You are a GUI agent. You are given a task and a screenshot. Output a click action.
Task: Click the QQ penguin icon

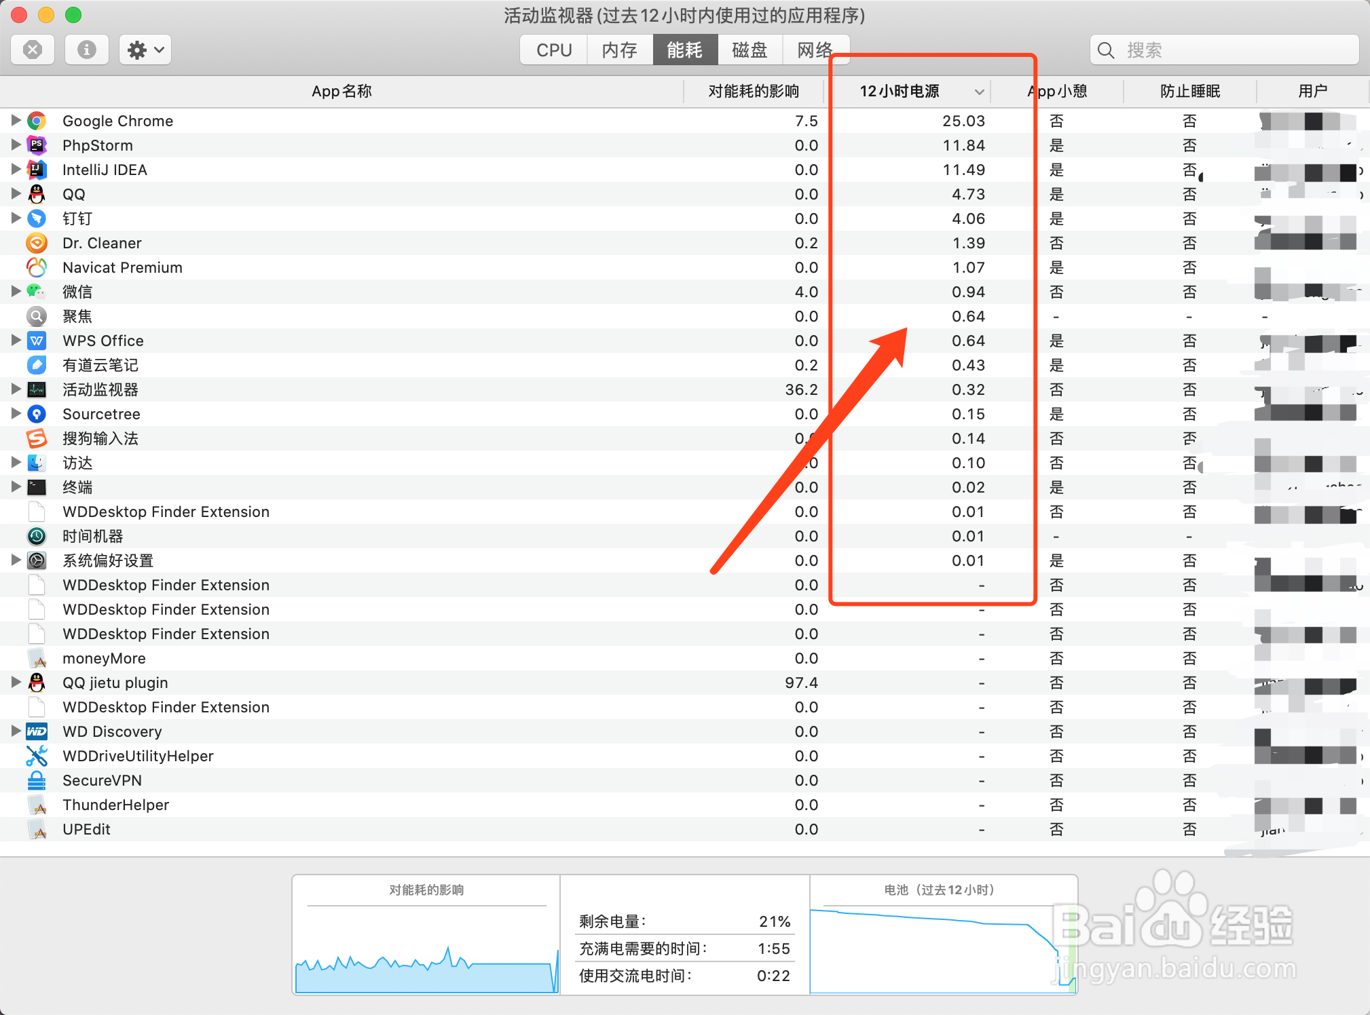(37, 194)
